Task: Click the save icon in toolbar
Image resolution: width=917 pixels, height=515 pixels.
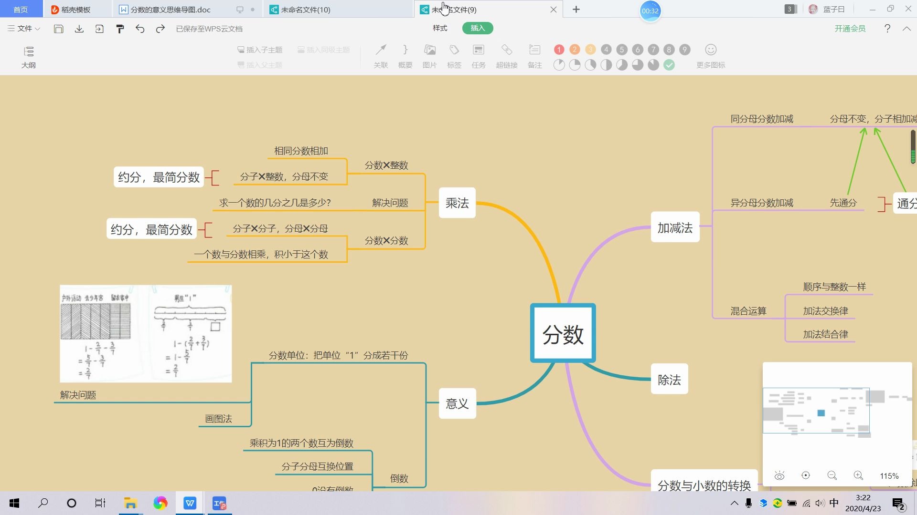Action: (x=58, y=29)
